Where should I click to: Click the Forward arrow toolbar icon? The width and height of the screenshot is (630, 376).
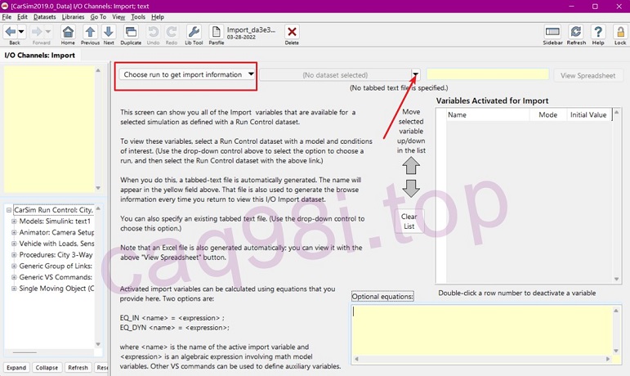click(37, 31)
